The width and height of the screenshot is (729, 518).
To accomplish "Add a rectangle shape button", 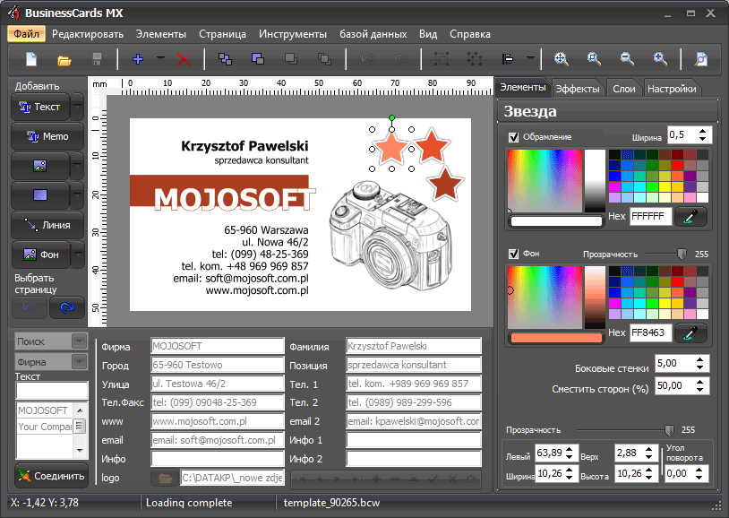I will pyautogui.click(x=40, y=195).
